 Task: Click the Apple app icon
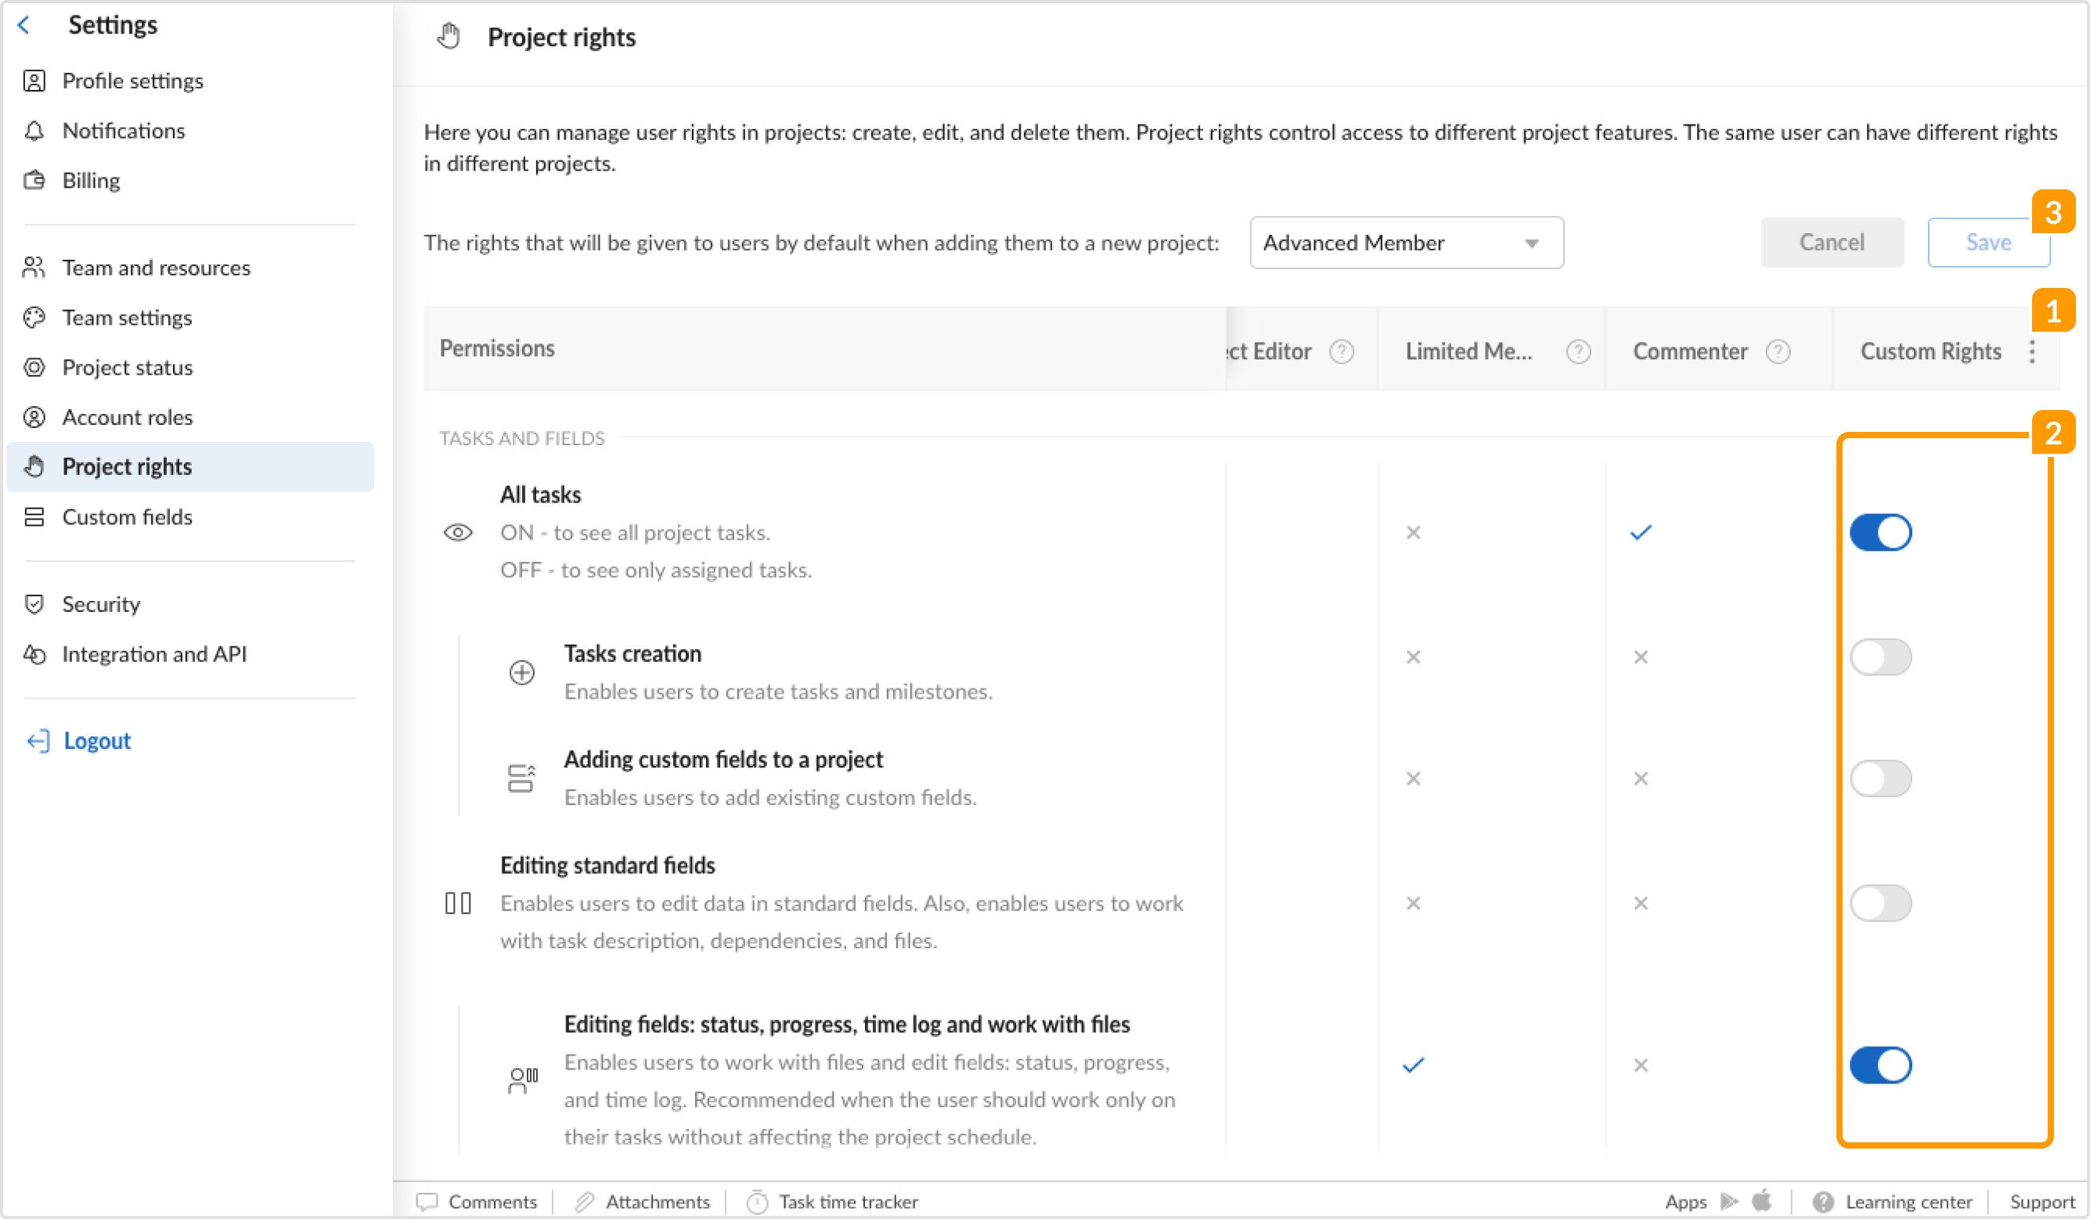(x=1761, y=1200)
